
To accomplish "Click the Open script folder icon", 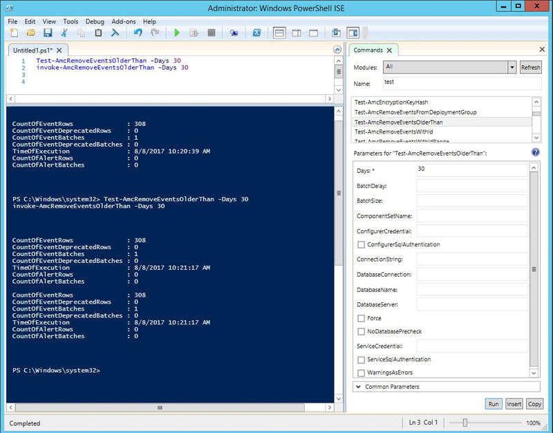I will coord(30,33).
